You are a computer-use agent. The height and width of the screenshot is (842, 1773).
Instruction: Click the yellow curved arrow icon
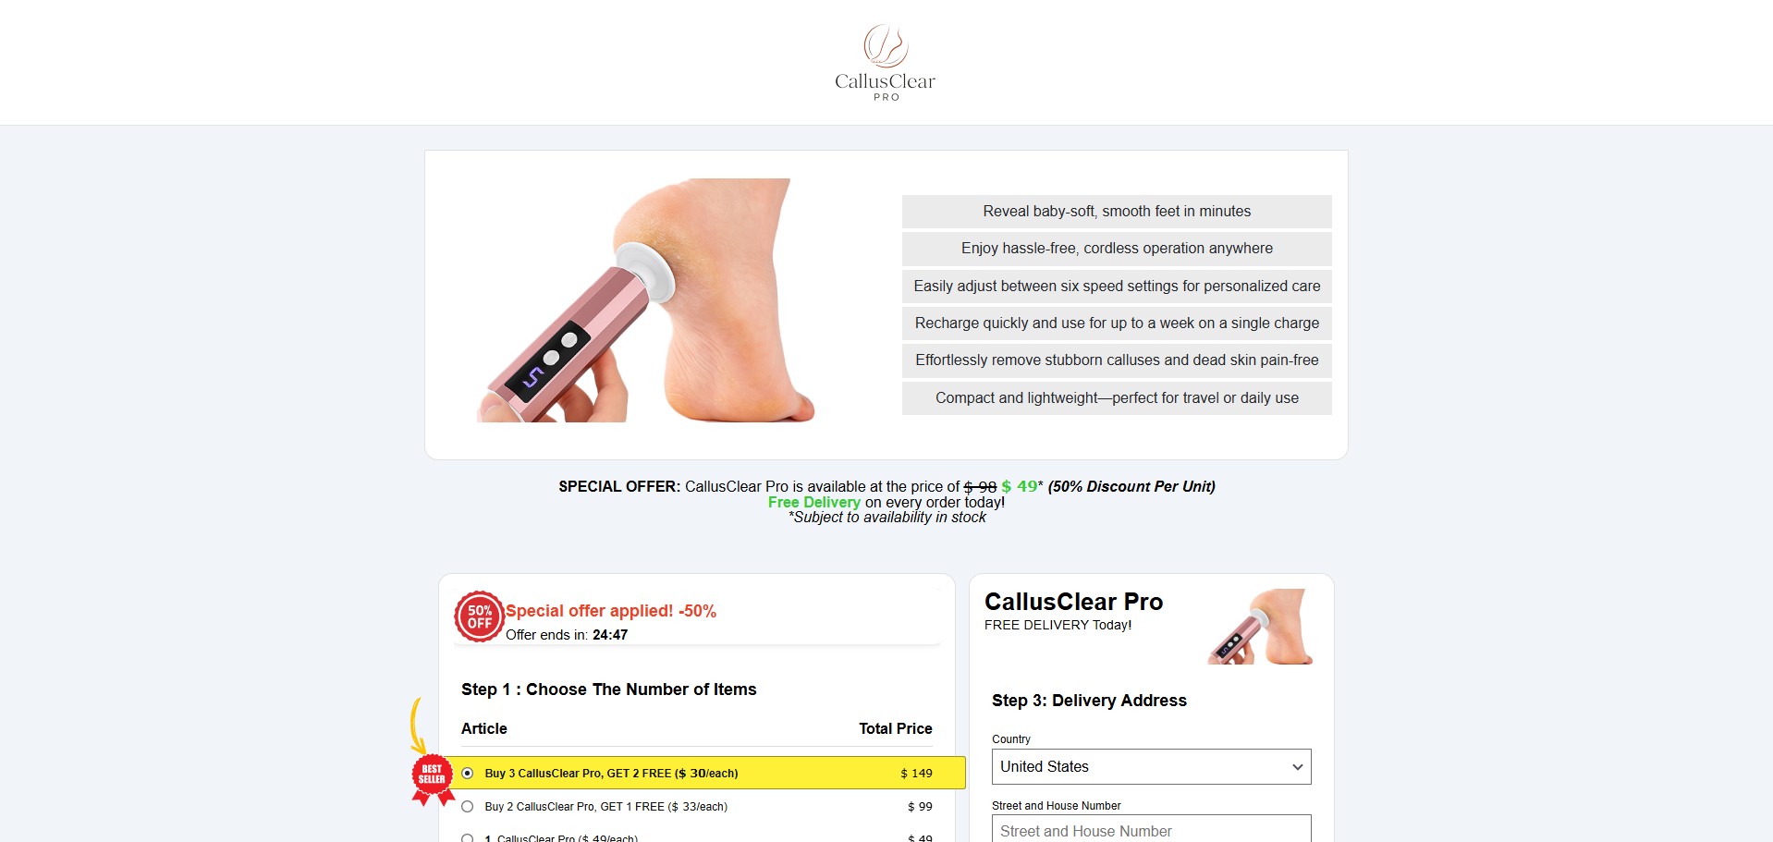(x=417, y=726)
